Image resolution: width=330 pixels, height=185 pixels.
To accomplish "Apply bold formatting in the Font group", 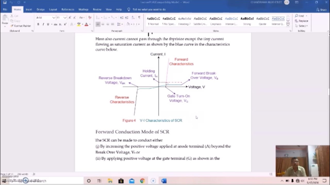I will pos(38,24).
